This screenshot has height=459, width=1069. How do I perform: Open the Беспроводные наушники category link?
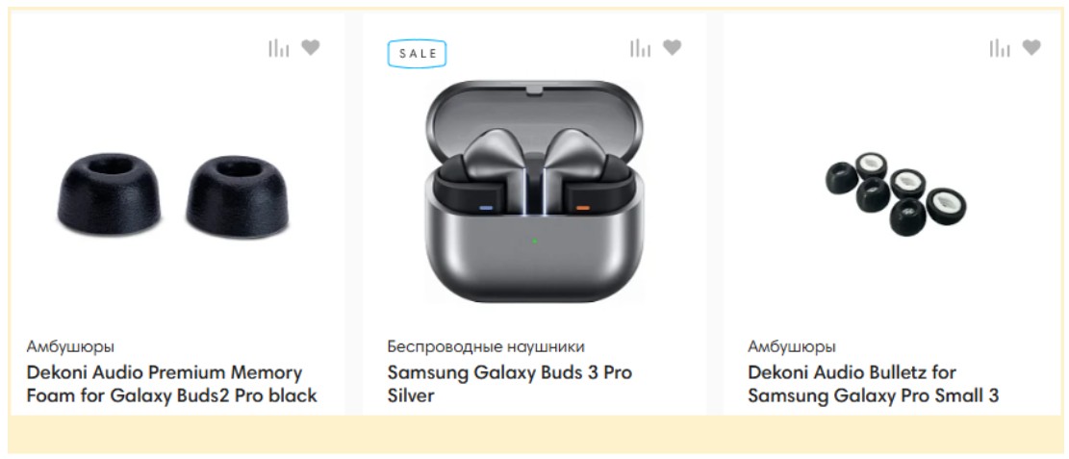click(x=486, y=346)
